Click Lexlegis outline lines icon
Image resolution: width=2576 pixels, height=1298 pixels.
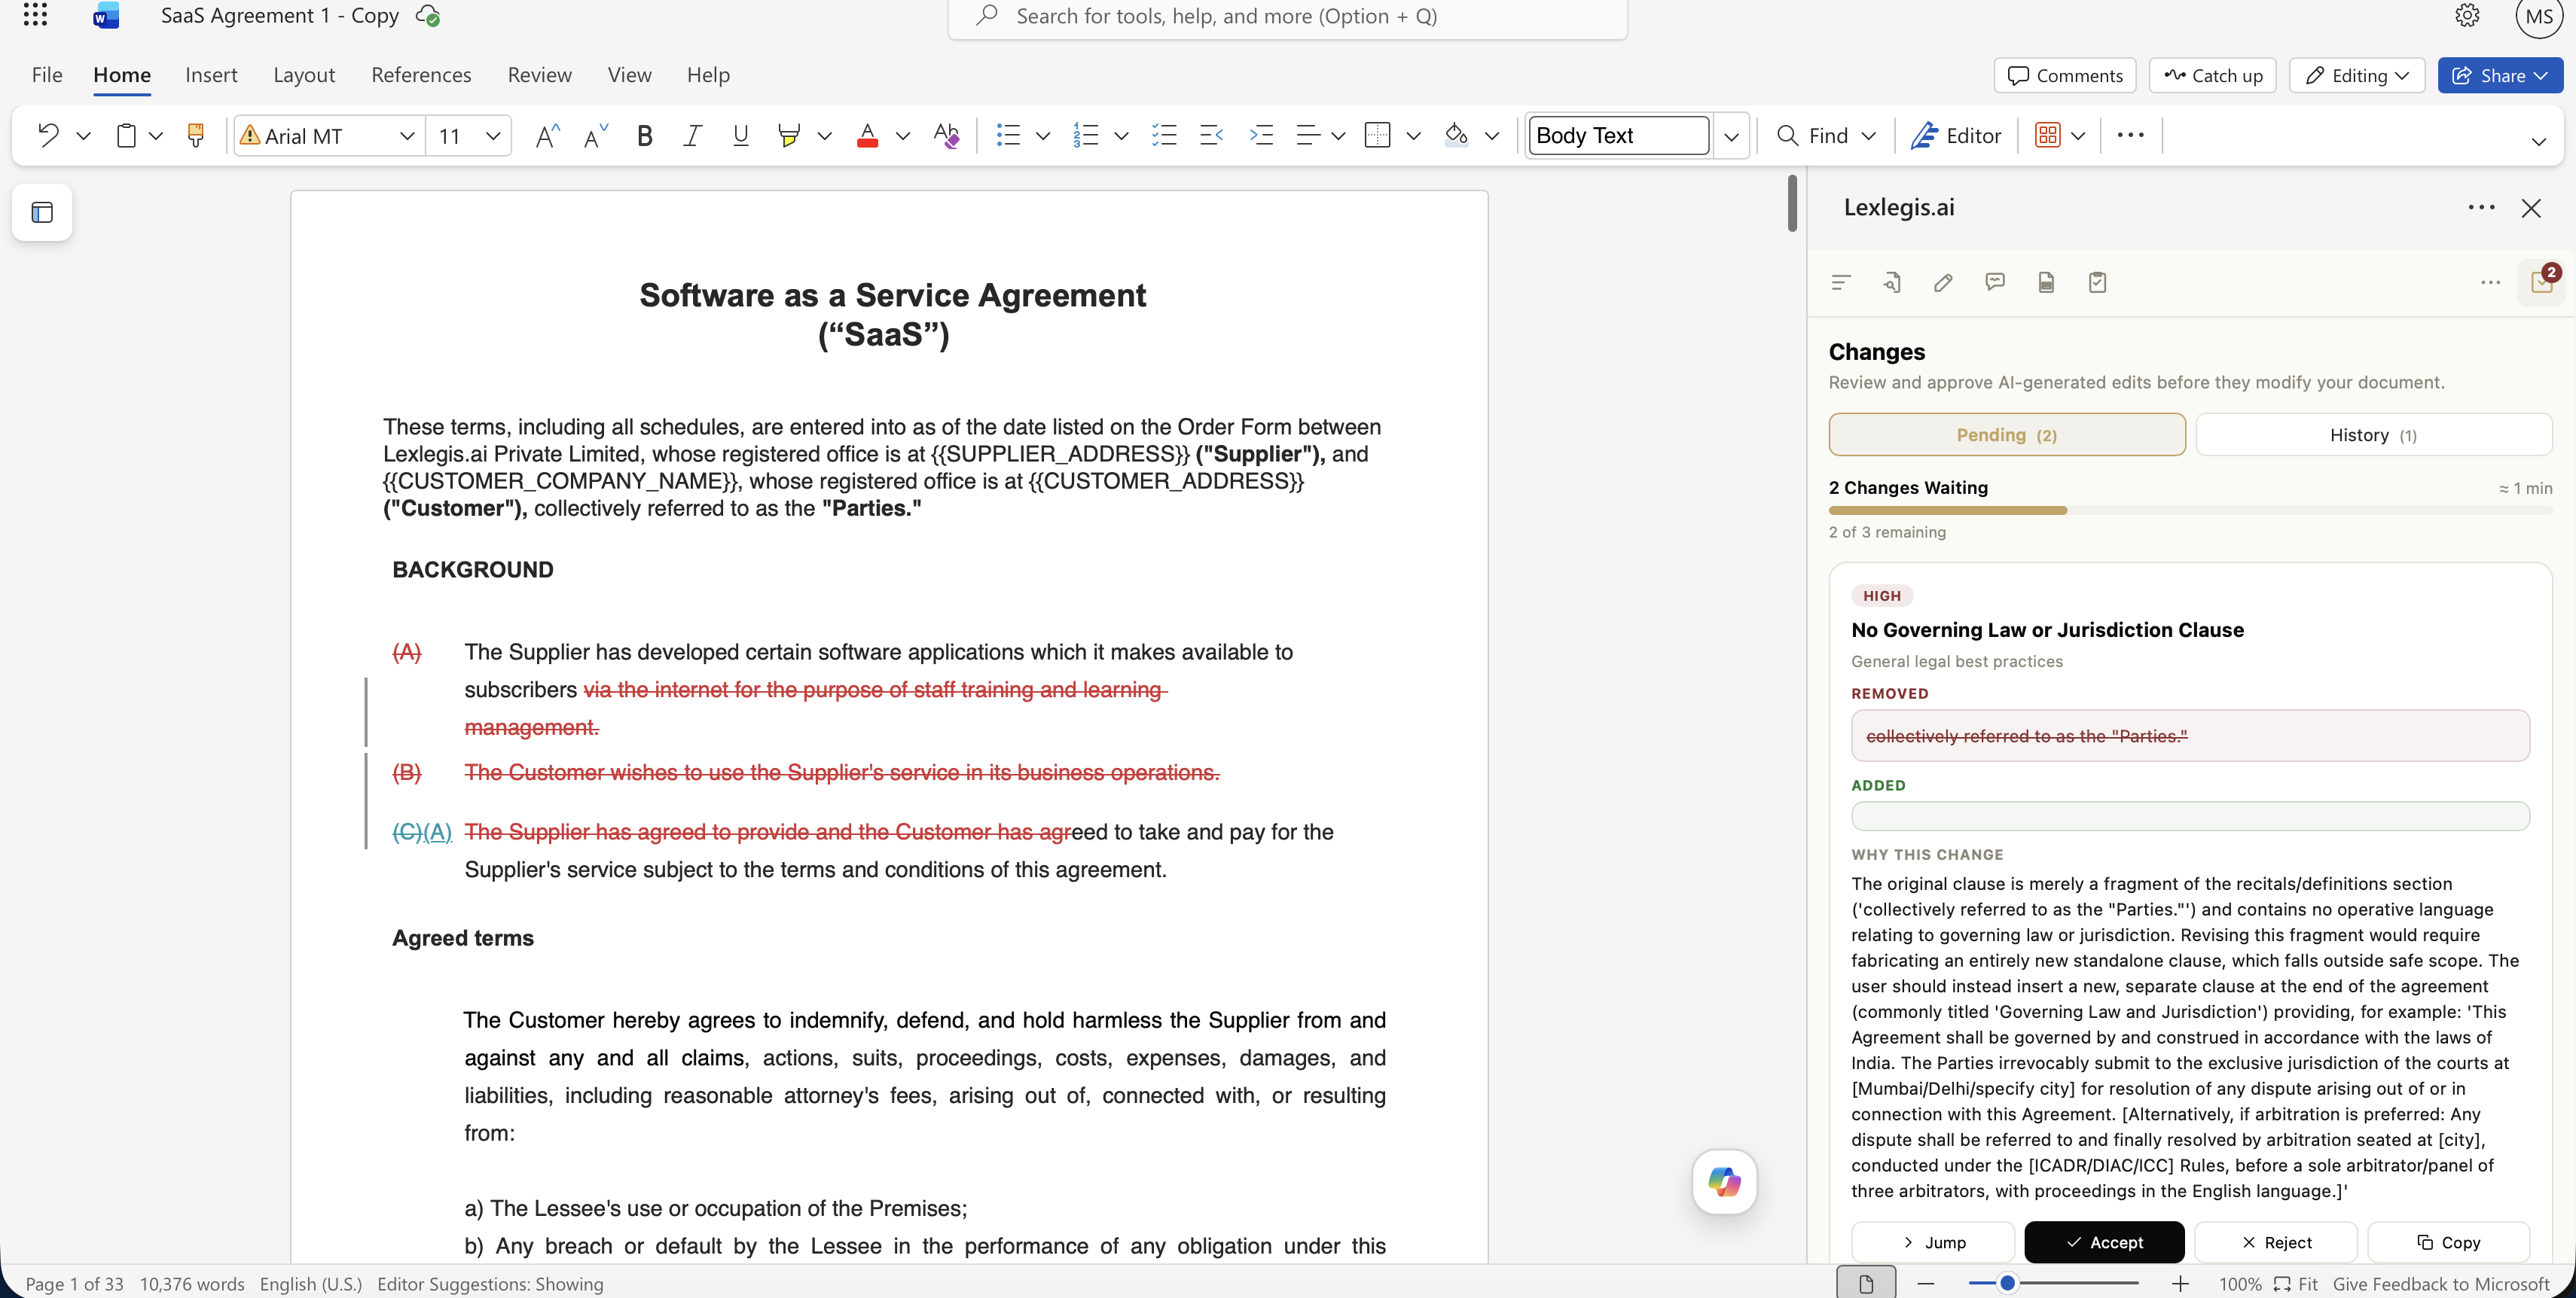coord(1840,283)
